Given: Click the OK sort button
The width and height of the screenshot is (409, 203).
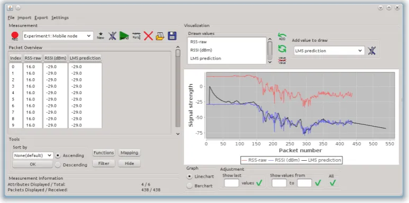Looking at the screenshot, I should 33,164.
